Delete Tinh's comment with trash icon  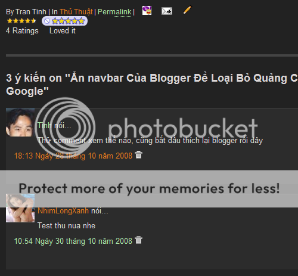pos(138,155)
